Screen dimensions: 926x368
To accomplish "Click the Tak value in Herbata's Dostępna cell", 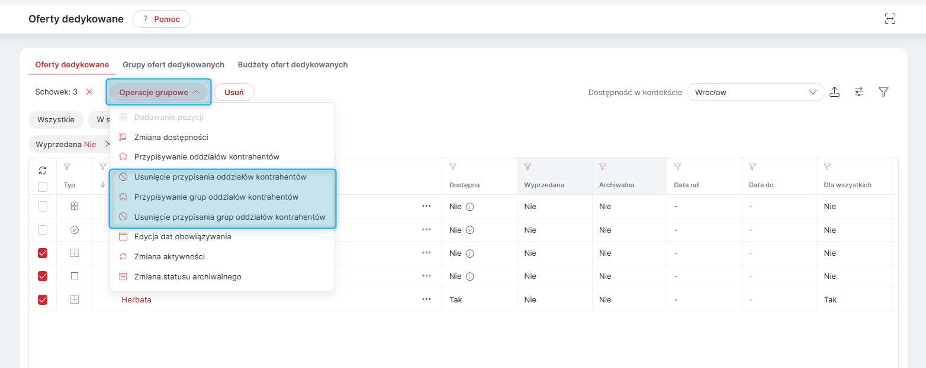I will coord(456,299).
